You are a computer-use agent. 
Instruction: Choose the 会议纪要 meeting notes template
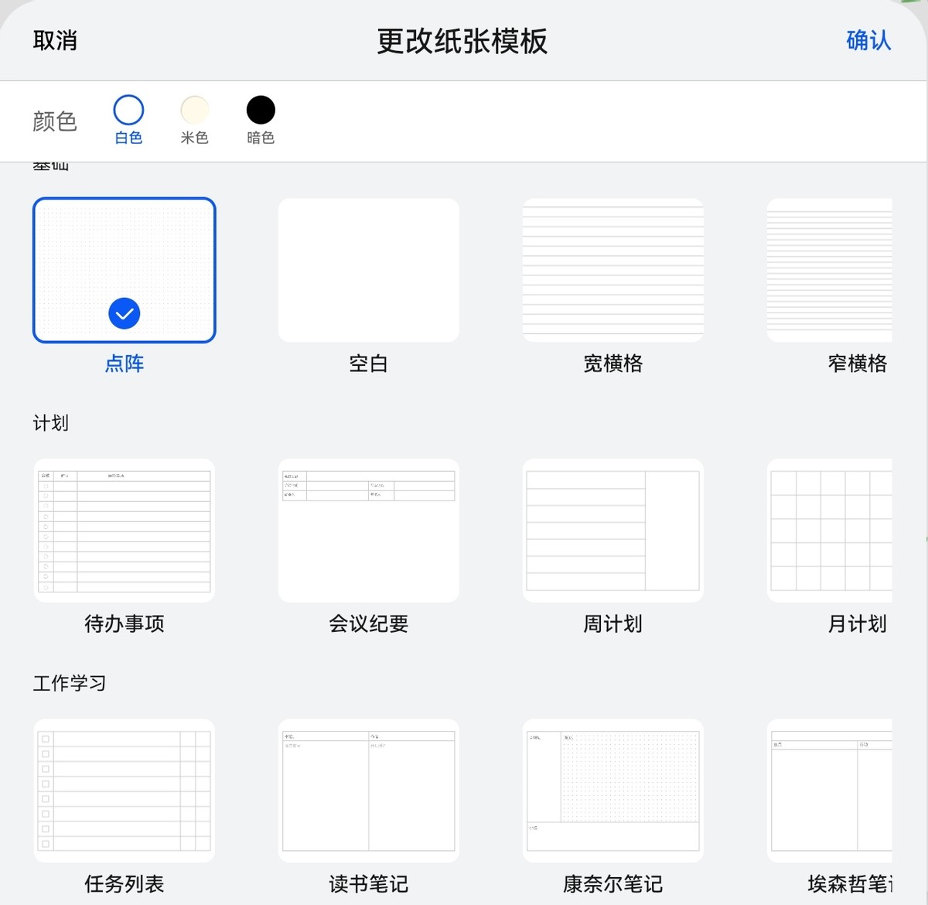[x=368, y=531]
